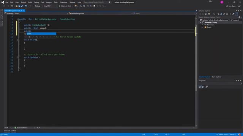Screen dimensions: 243x136
Task: Click the Save All toolbar icon
Action: (22, 6)
